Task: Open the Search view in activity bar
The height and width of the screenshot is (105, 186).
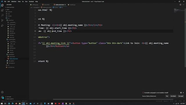Action: click(x=2, y=15)
